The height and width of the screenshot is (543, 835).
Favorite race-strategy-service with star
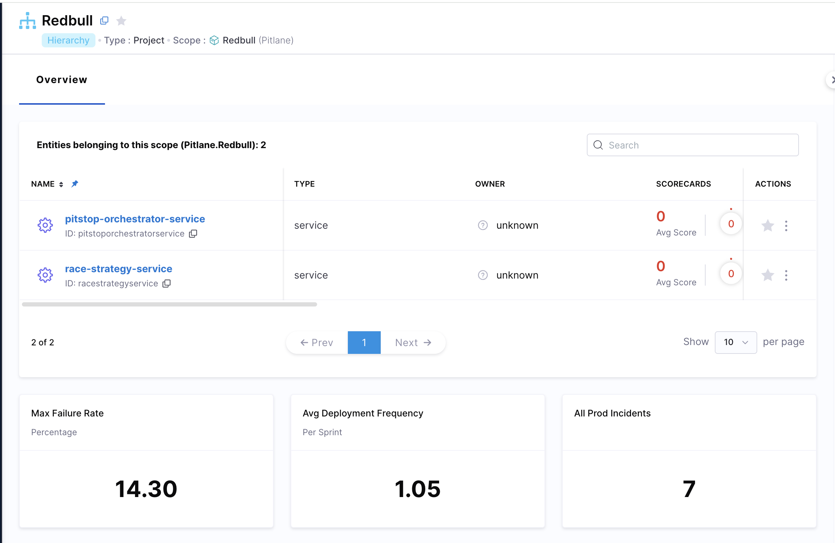(x=767, y=275)
